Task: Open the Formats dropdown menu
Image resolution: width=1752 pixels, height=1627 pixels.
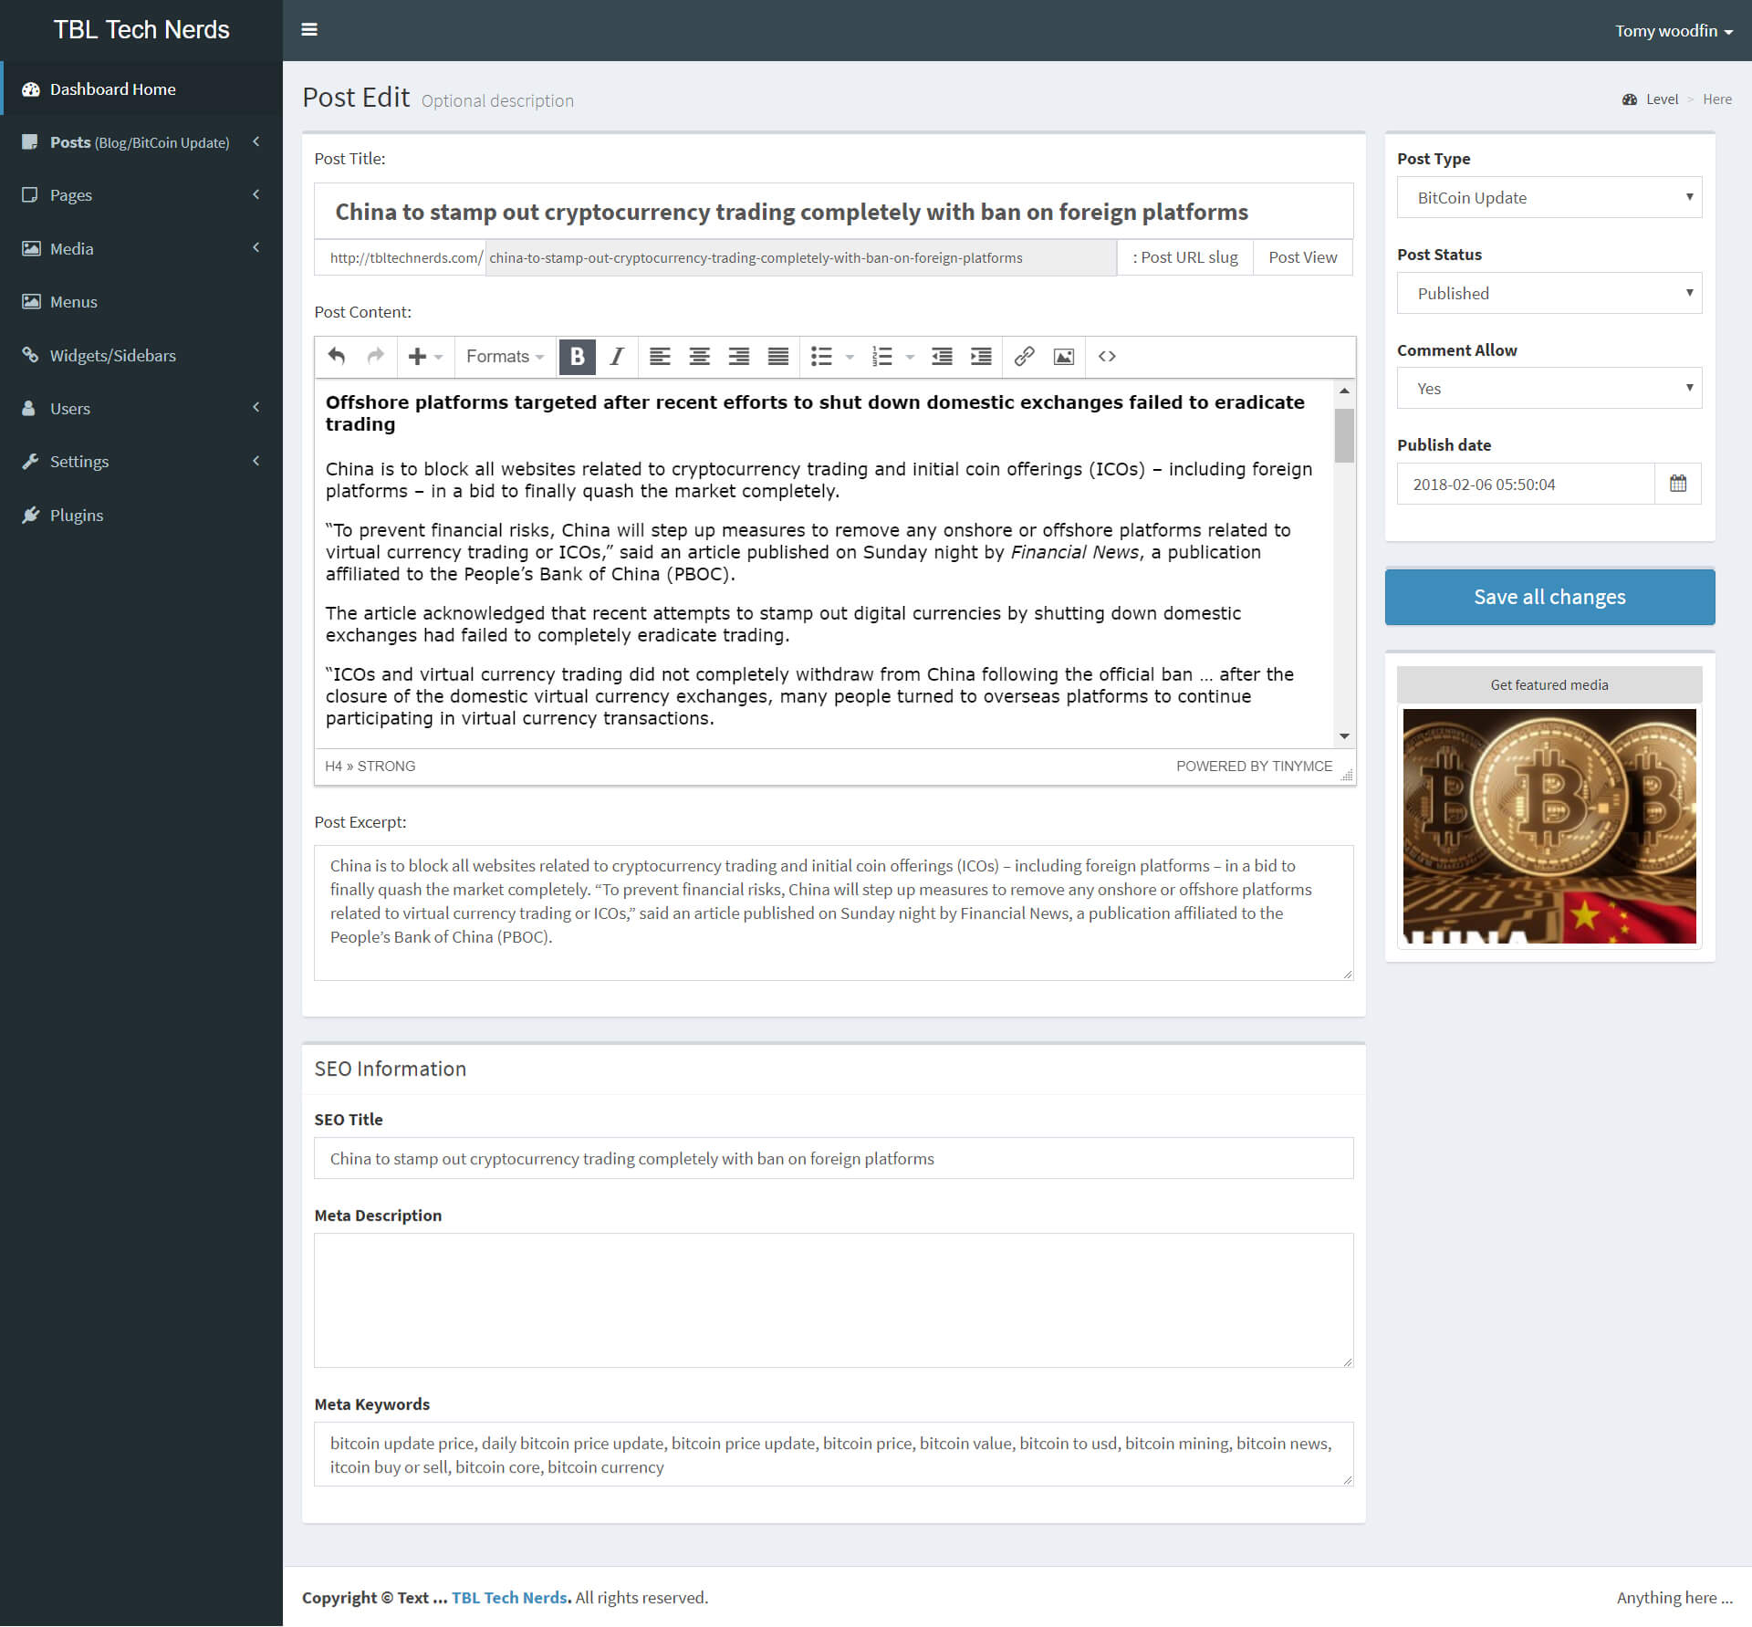Action: coord(505,357)
